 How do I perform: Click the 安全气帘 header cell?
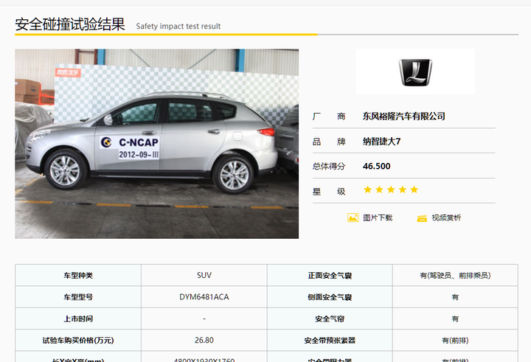pyautogui.click(x=330, y=319)
